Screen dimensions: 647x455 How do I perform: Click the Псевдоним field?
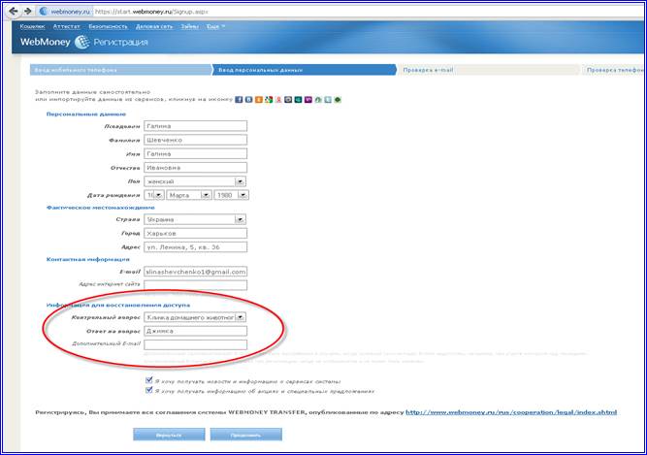tap(196, 126)
